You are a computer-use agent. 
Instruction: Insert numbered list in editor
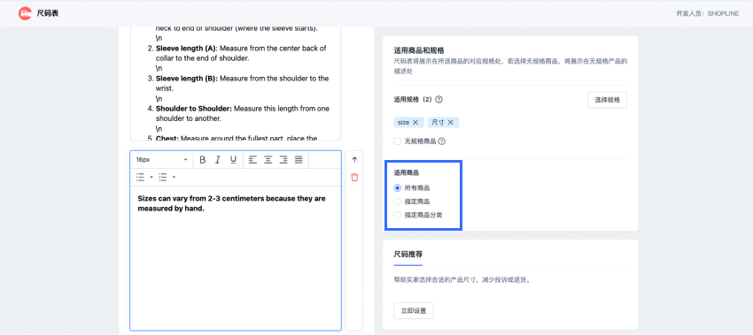point(163,178)
